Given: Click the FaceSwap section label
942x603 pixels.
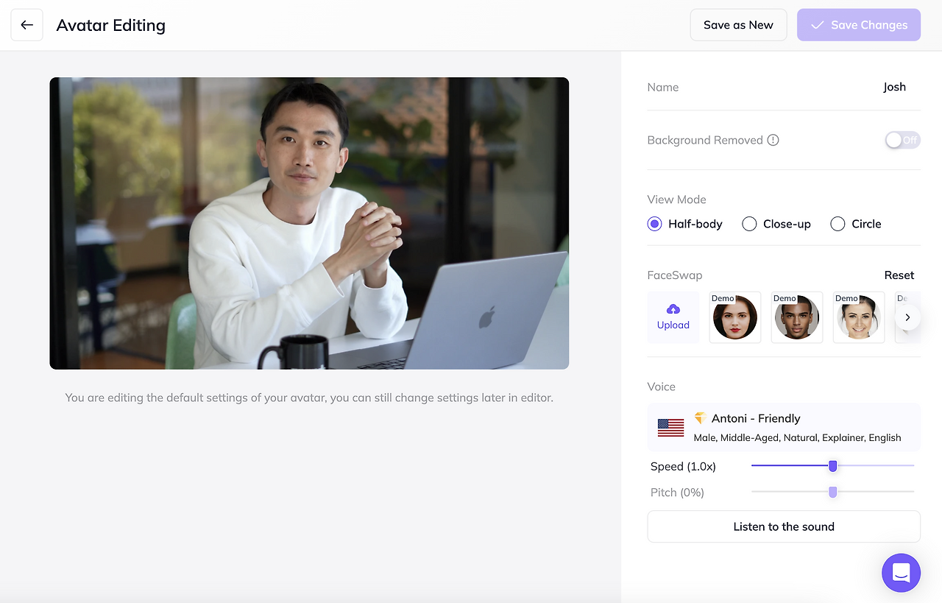Looking at the screenshot, I should click(x=674, y=275).
